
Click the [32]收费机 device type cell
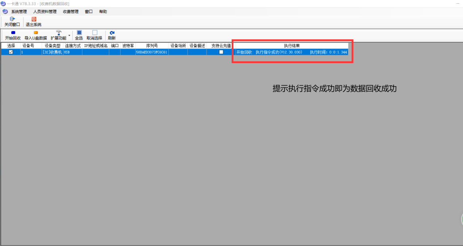tap(52, 52)
